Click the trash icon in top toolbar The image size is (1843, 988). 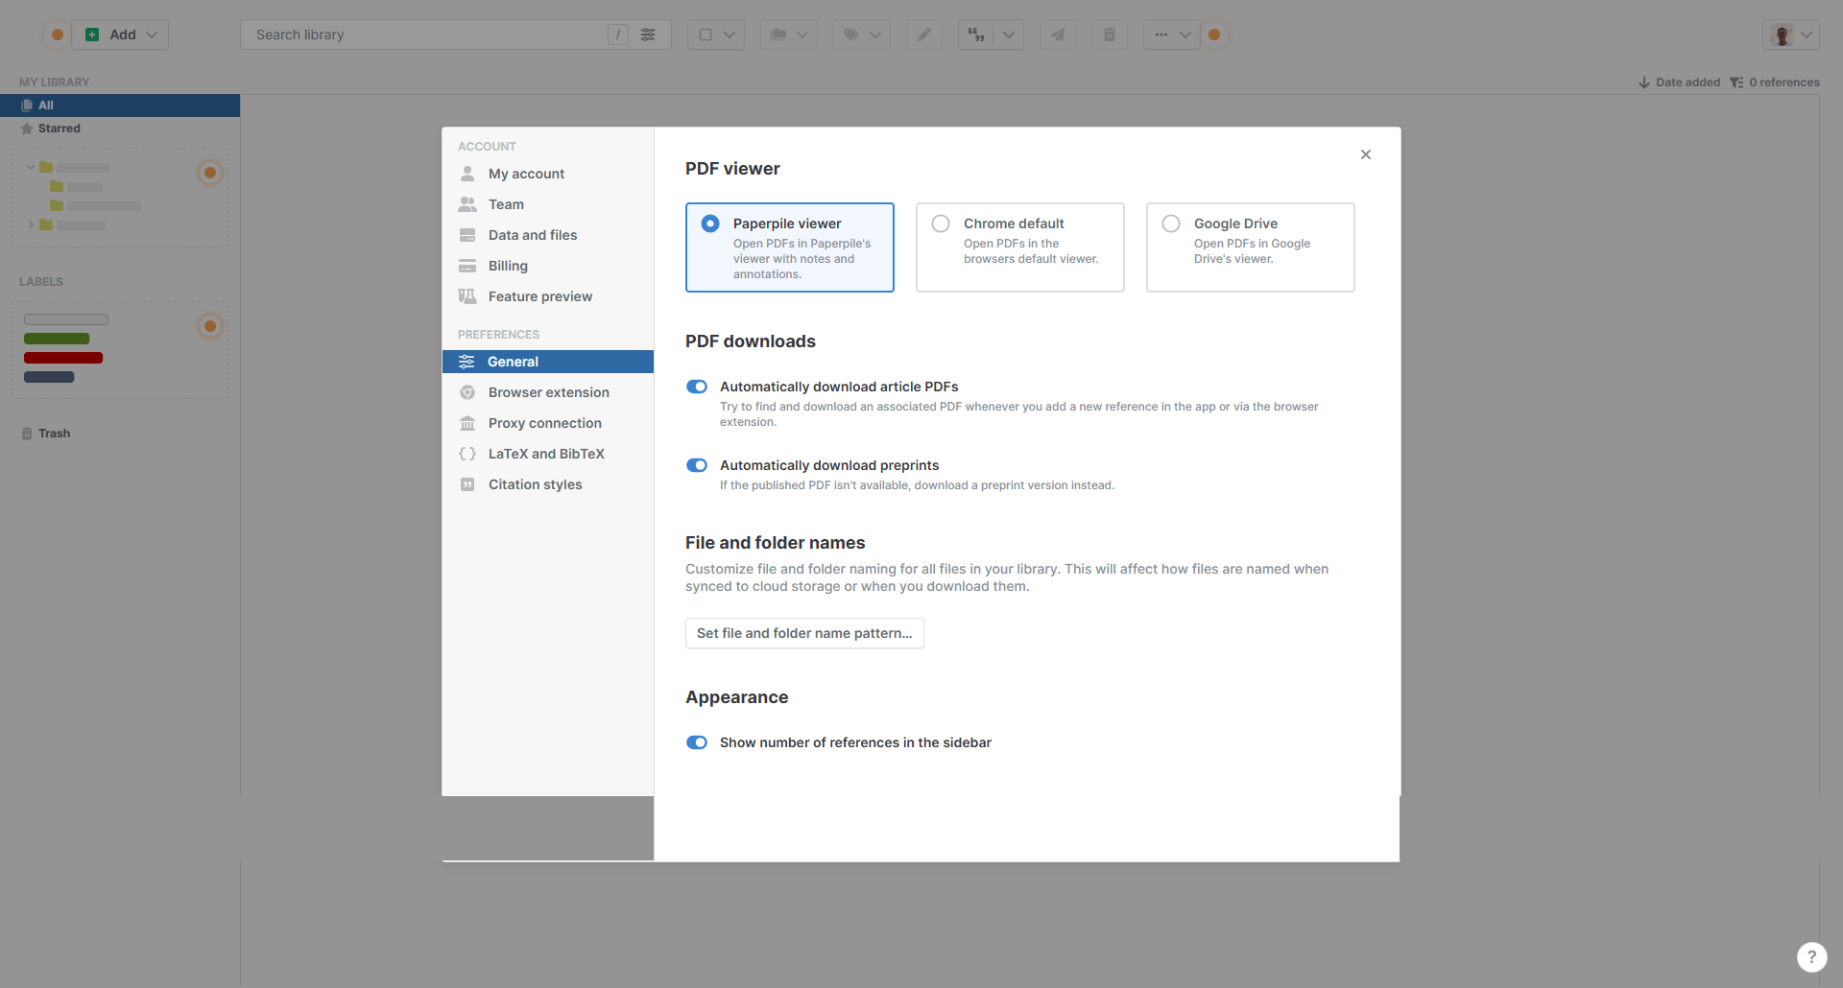(1109, 35)
